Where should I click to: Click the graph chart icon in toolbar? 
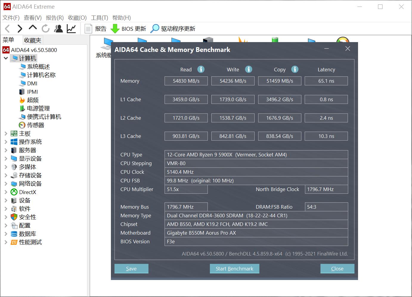[71, 29]
